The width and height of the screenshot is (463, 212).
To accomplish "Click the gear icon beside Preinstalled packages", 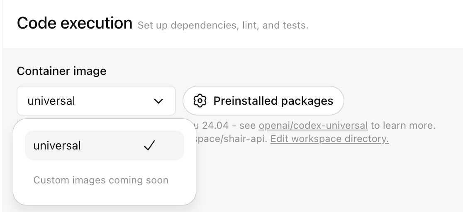I will pos(200,101).
